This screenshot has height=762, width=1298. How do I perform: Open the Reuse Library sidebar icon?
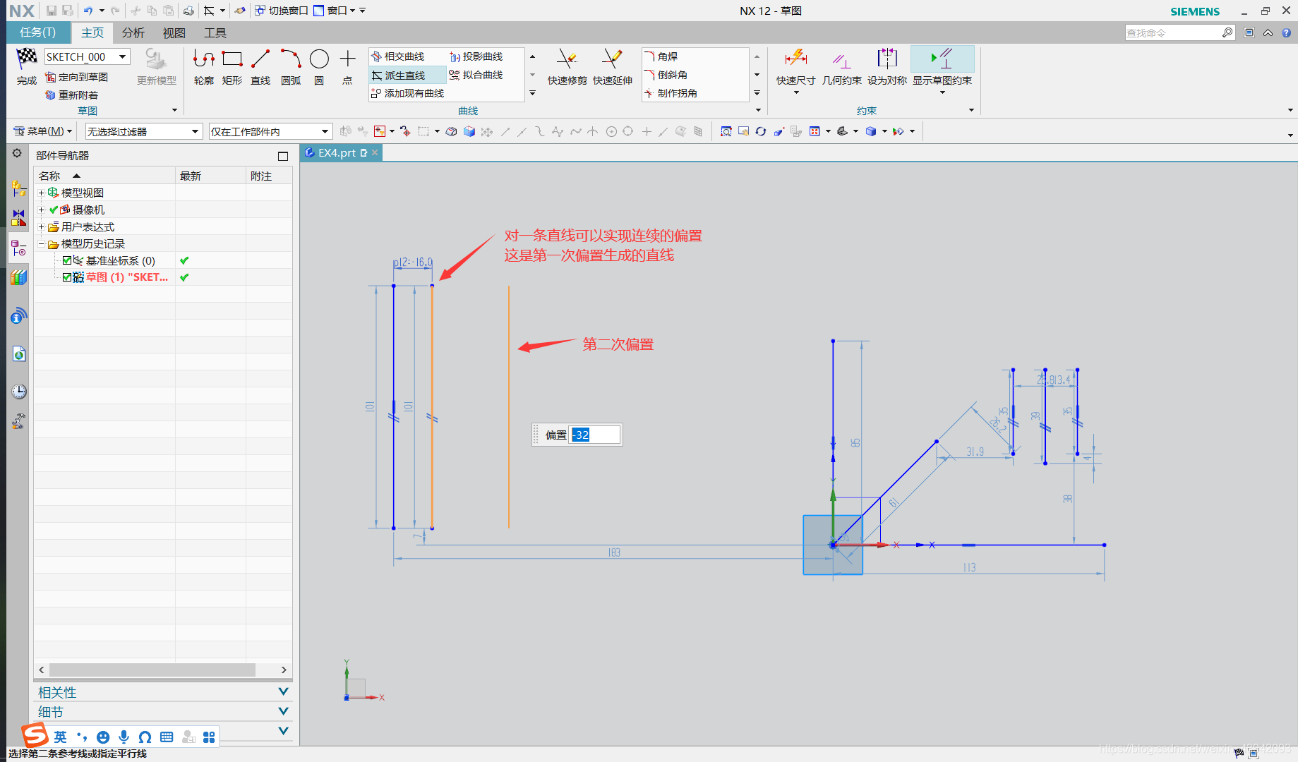18,277
